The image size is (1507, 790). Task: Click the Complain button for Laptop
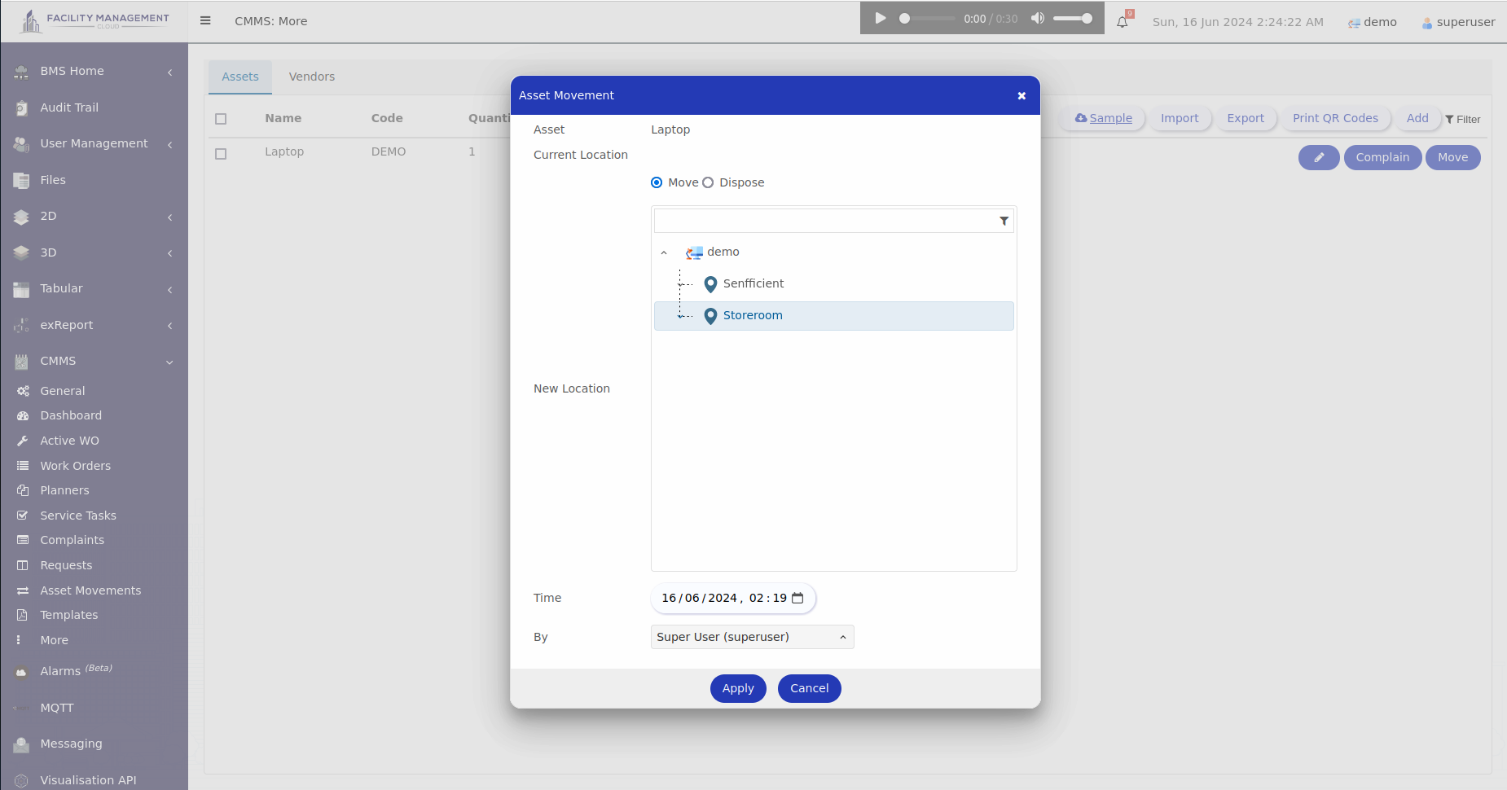click(1382, 157)
